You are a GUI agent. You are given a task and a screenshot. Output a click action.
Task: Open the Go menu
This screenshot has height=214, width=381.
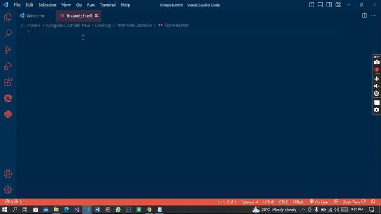(79, 5)
